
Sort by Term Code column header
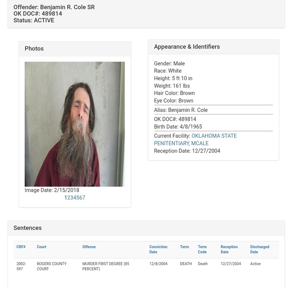[x=202, y=249]
